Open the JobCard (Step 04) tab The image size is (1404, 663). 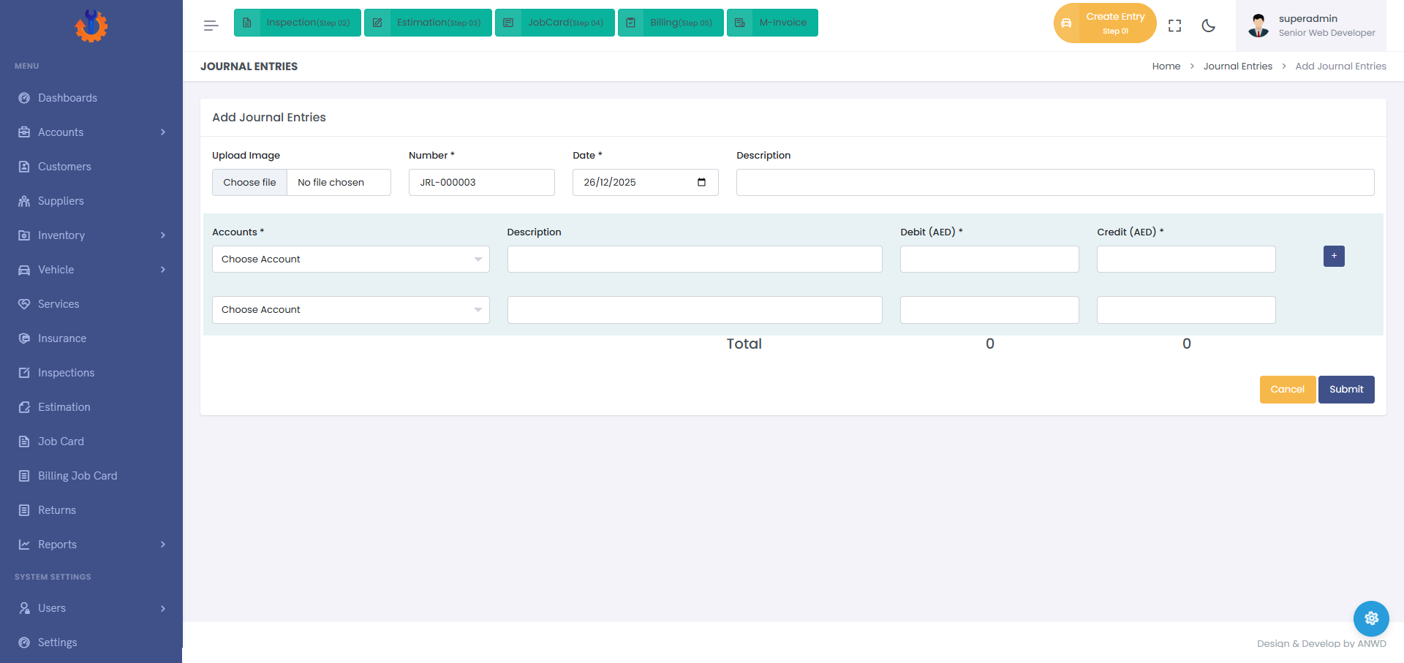tap(555, 23)
